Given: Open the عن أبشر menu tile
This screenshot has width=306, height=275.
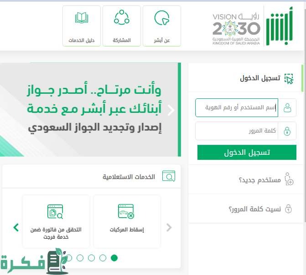Looking at the screenshot, I should 162,26.
